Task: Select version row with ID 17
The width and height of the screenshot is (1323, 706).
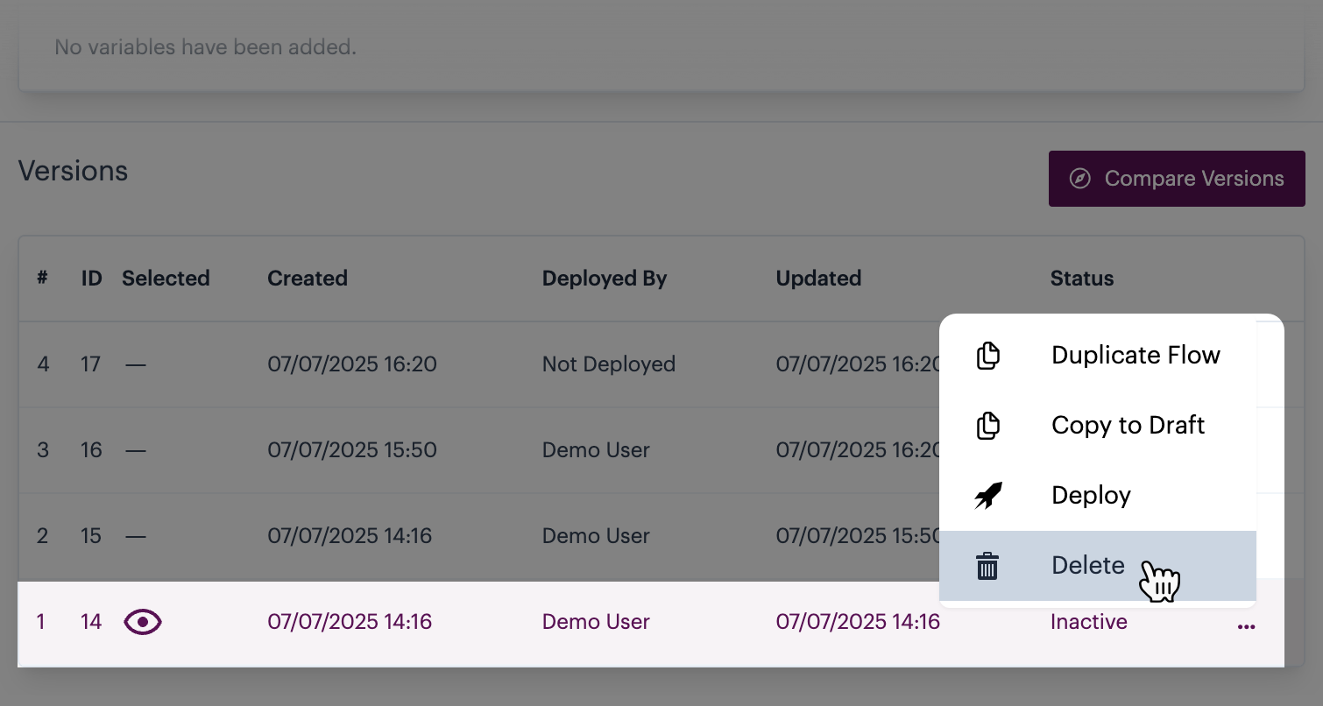Action: click(352, 364)
